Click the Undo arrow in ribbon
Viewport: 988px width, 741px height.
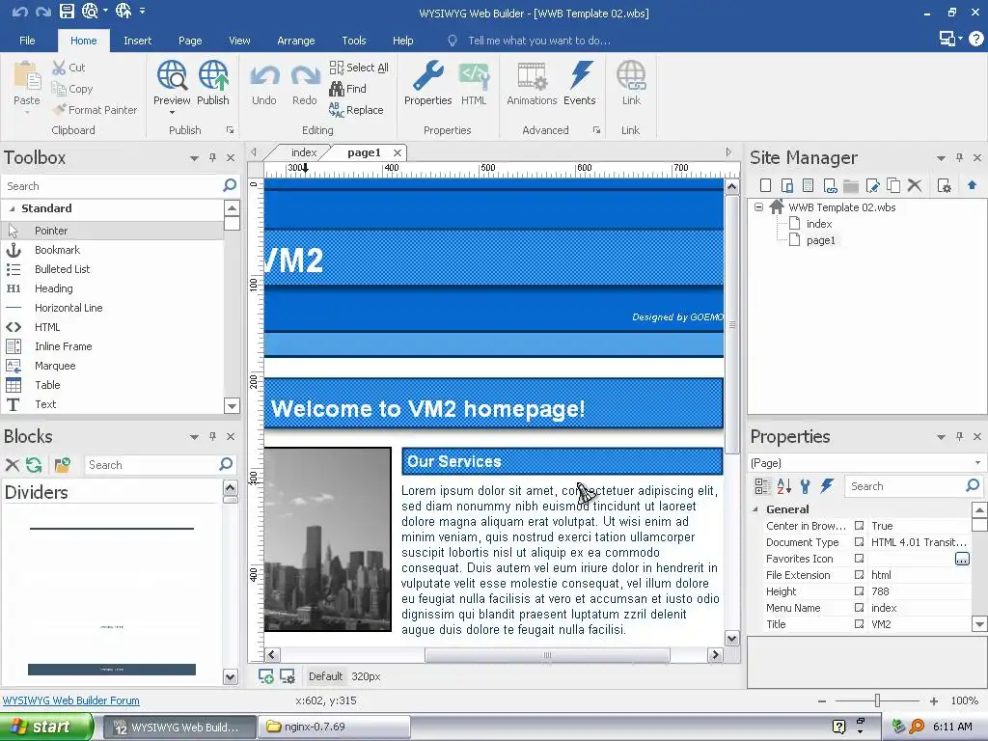(264, 77)
